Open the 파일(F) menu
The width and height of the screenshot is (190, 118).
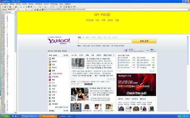coord(6,4)
